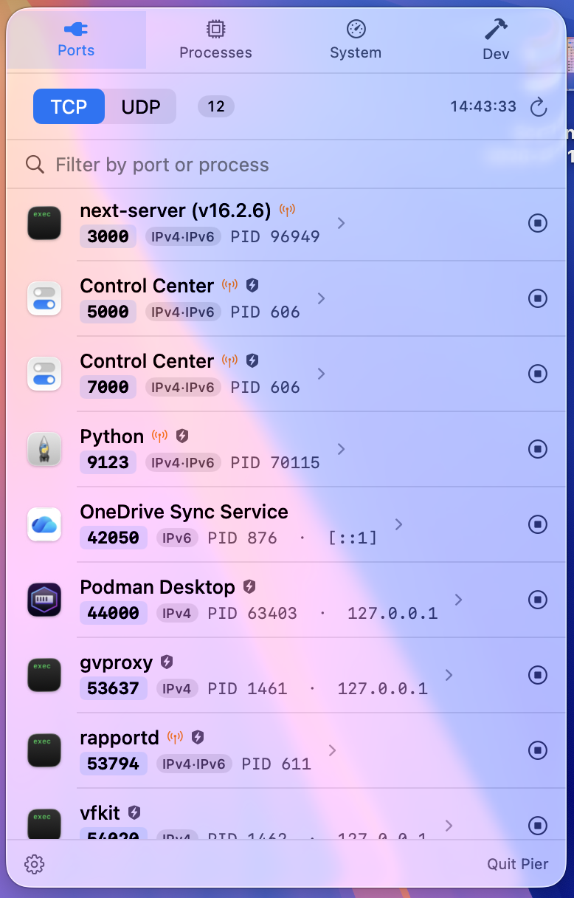The width and height of the screenshot is (574, 898).
Task: Click the rapportd exec icon
Action: pyautogui.click(x=44, y=750)
